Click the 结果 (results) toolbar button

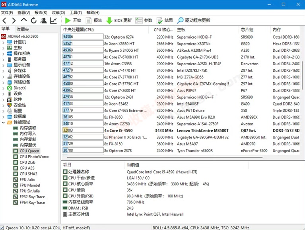(x=165, y=20)
